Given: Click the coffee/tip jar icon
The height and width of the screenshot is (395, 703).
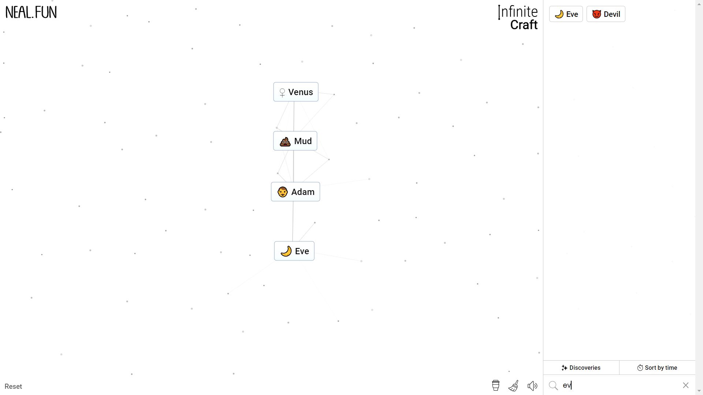Looking at the screenshot, I should click(496, 385).
